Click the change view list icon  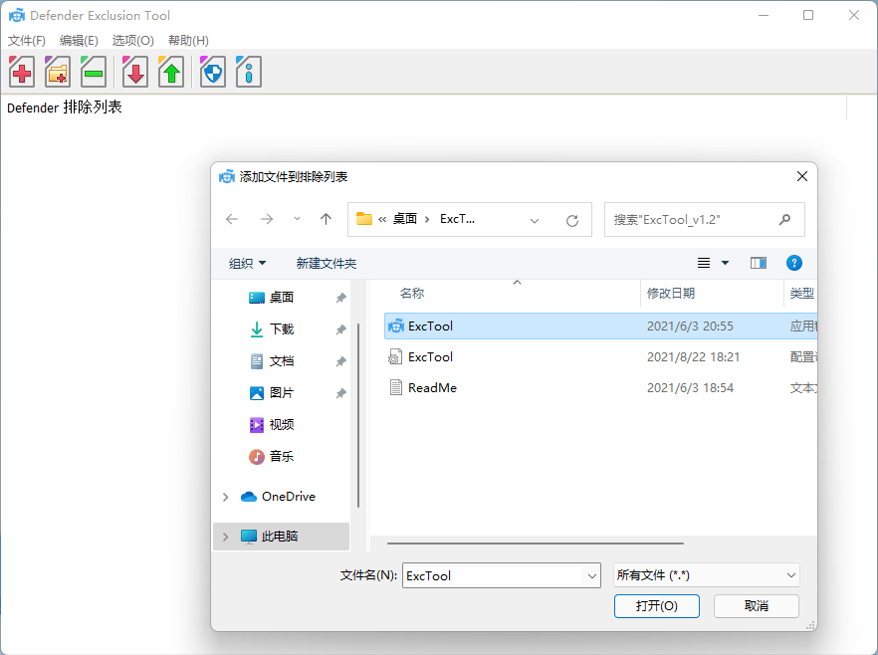point(704,263)
